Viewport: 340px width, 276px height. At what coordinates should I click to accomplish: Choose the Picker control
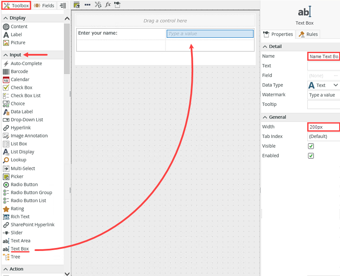(13, 177)
